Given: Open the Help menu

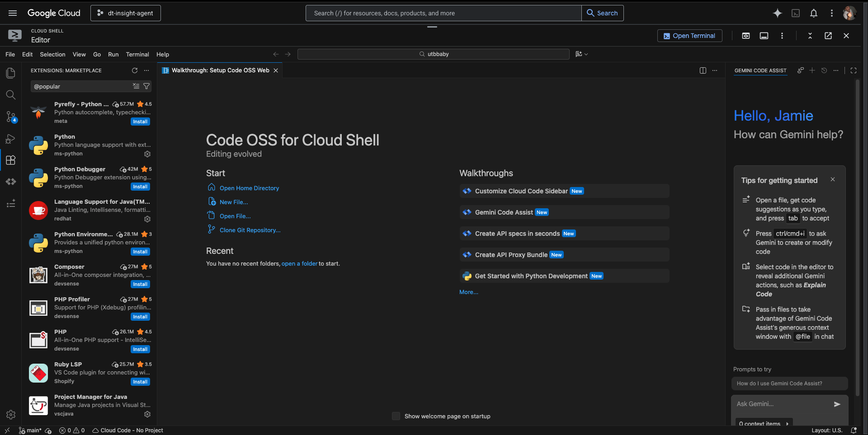Looking at the screenshot, I should (163, 54).
